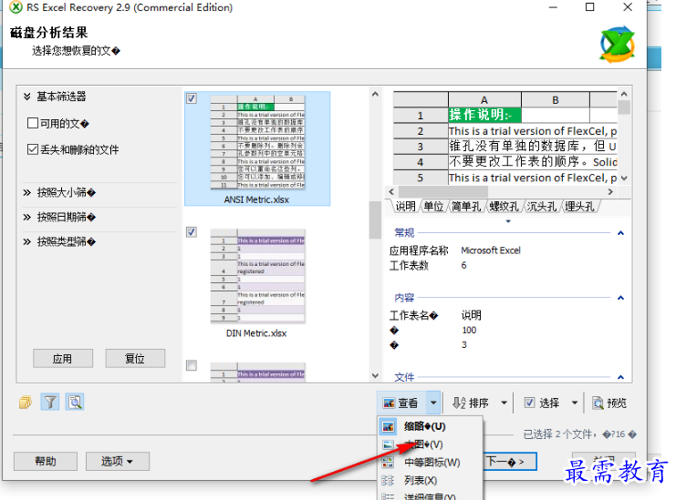Uncheck 丢失和删除的文件 checkbox
The image size is (676, 500).
(32, 149)
